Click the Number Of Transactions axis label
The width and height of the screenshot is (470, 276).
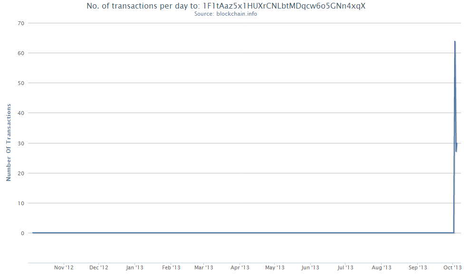click(x=9, y=143)
